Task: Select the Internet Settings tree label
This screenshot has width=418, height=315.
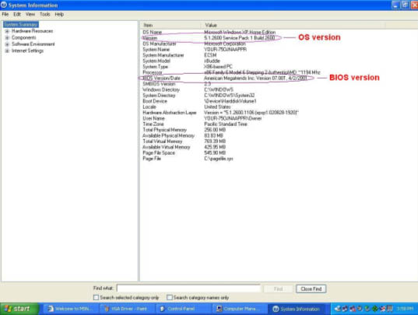Action: 27,51
